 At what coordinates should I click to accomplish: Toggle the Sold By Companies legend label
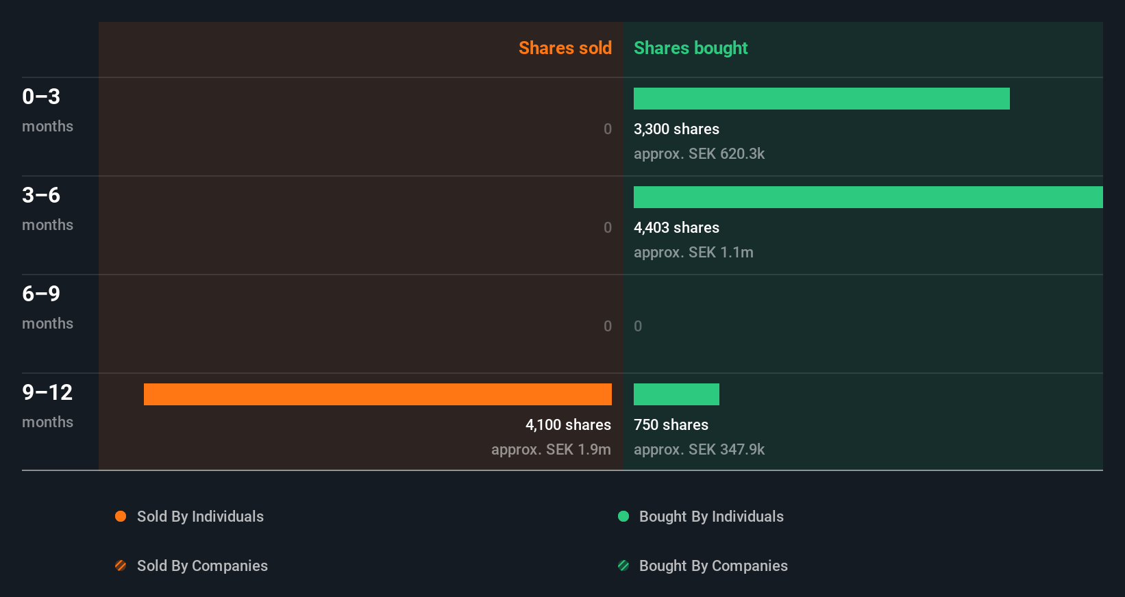(x=202, y=566)
